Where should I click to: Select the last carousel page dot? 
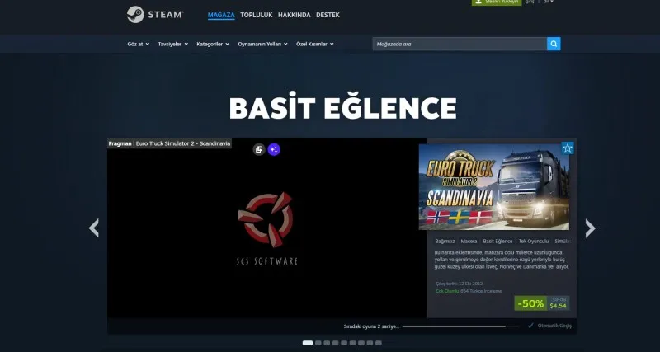coord(379,343)
